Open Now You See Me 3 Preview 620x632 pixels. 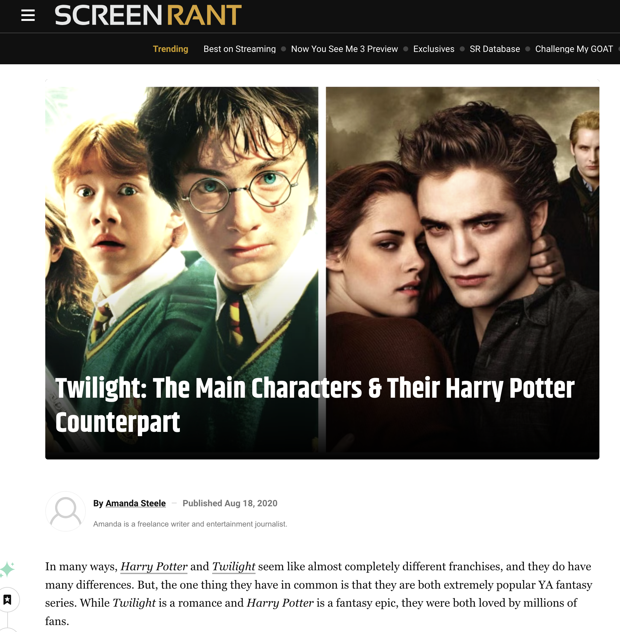pyautogui.click(x=345, y=49)
